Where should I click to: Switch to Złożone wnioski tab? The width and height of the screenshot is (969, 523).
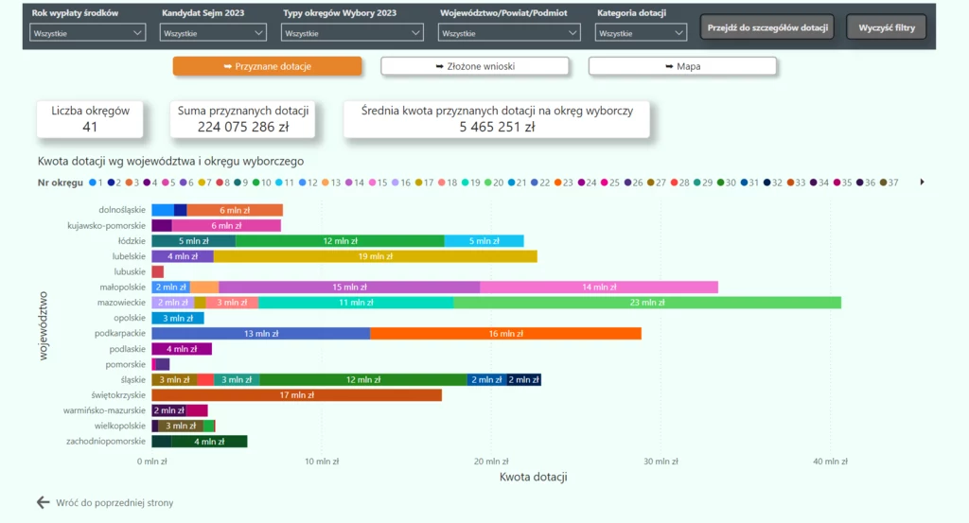pos(475,66)
